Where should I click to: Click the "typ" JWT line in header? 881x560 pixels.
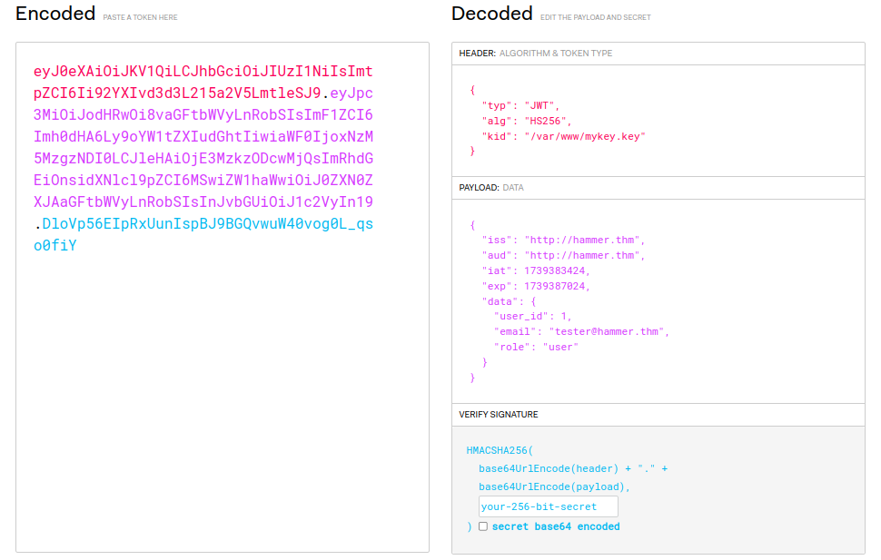(x=520, y=105)
